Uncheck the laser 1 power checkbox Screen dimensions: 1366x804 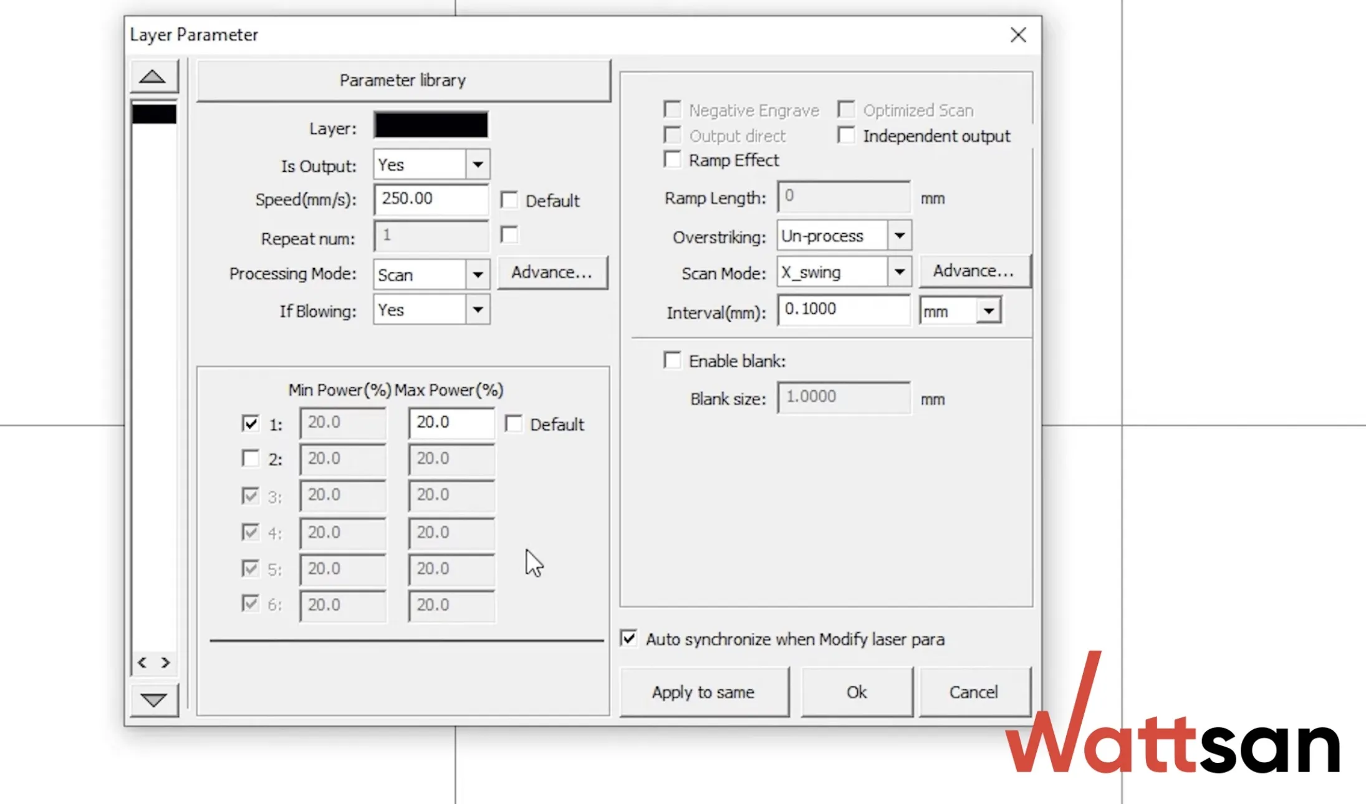pyautogui.click(x=250, y=424)
